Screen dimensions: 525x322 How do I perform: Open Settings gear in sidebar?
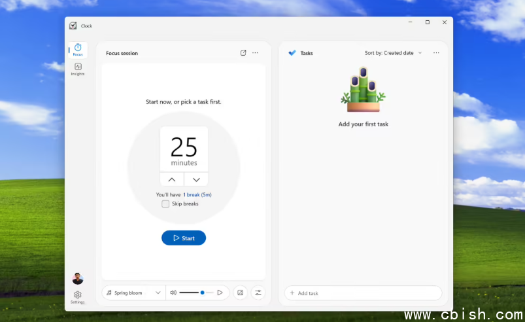[x=78, y=297]
